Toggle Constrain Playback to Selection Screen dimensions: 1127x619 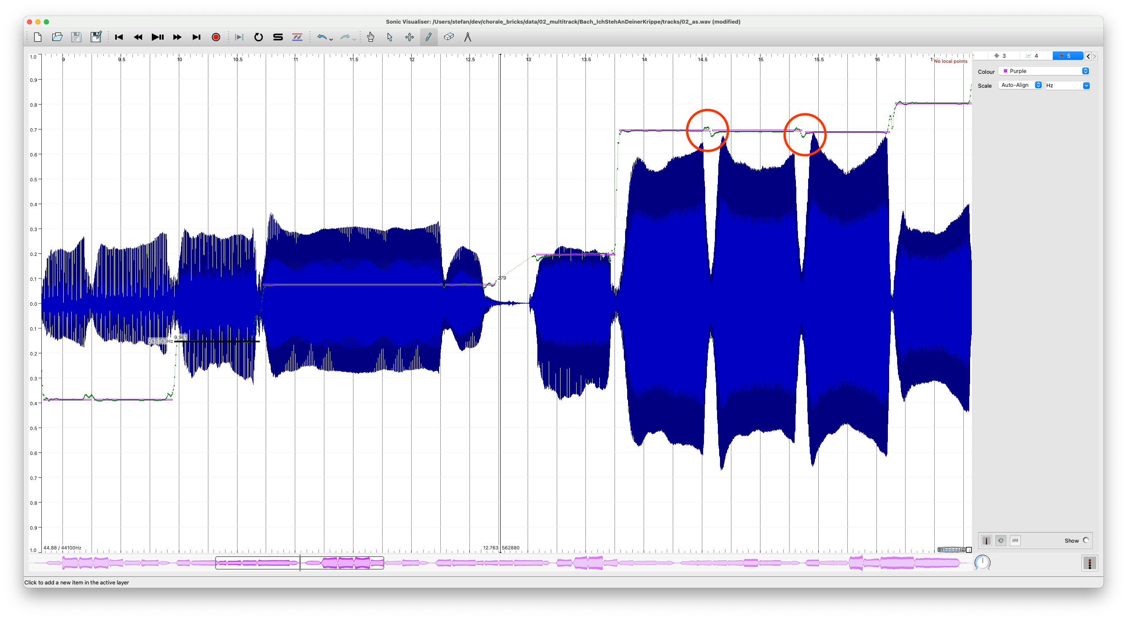coord(239,37)
